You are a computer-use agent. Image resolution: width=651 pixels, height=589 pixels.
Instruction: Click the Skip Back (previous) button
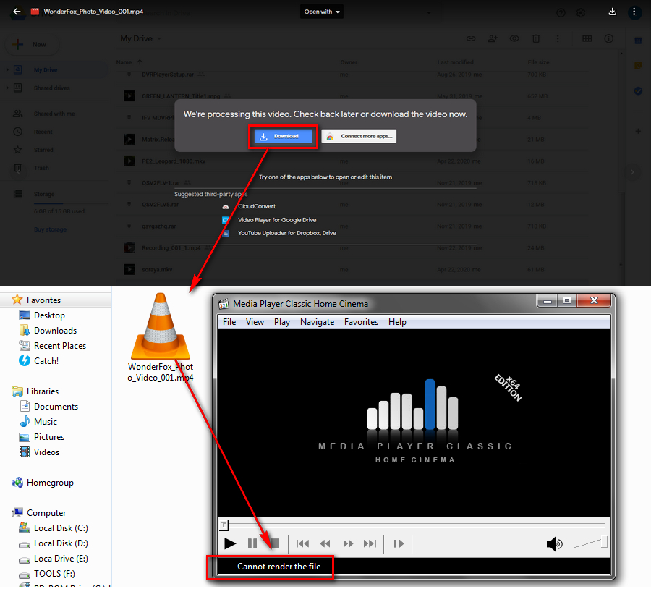302,543
